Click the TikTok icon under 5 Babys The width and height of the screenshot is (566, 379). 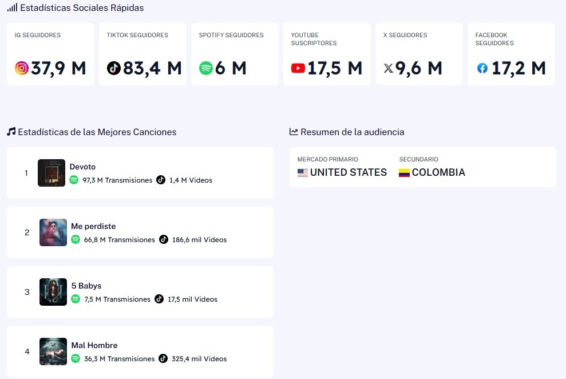(159, 299)
